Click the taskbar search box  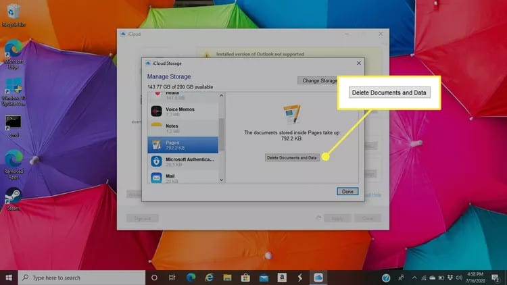82,278
